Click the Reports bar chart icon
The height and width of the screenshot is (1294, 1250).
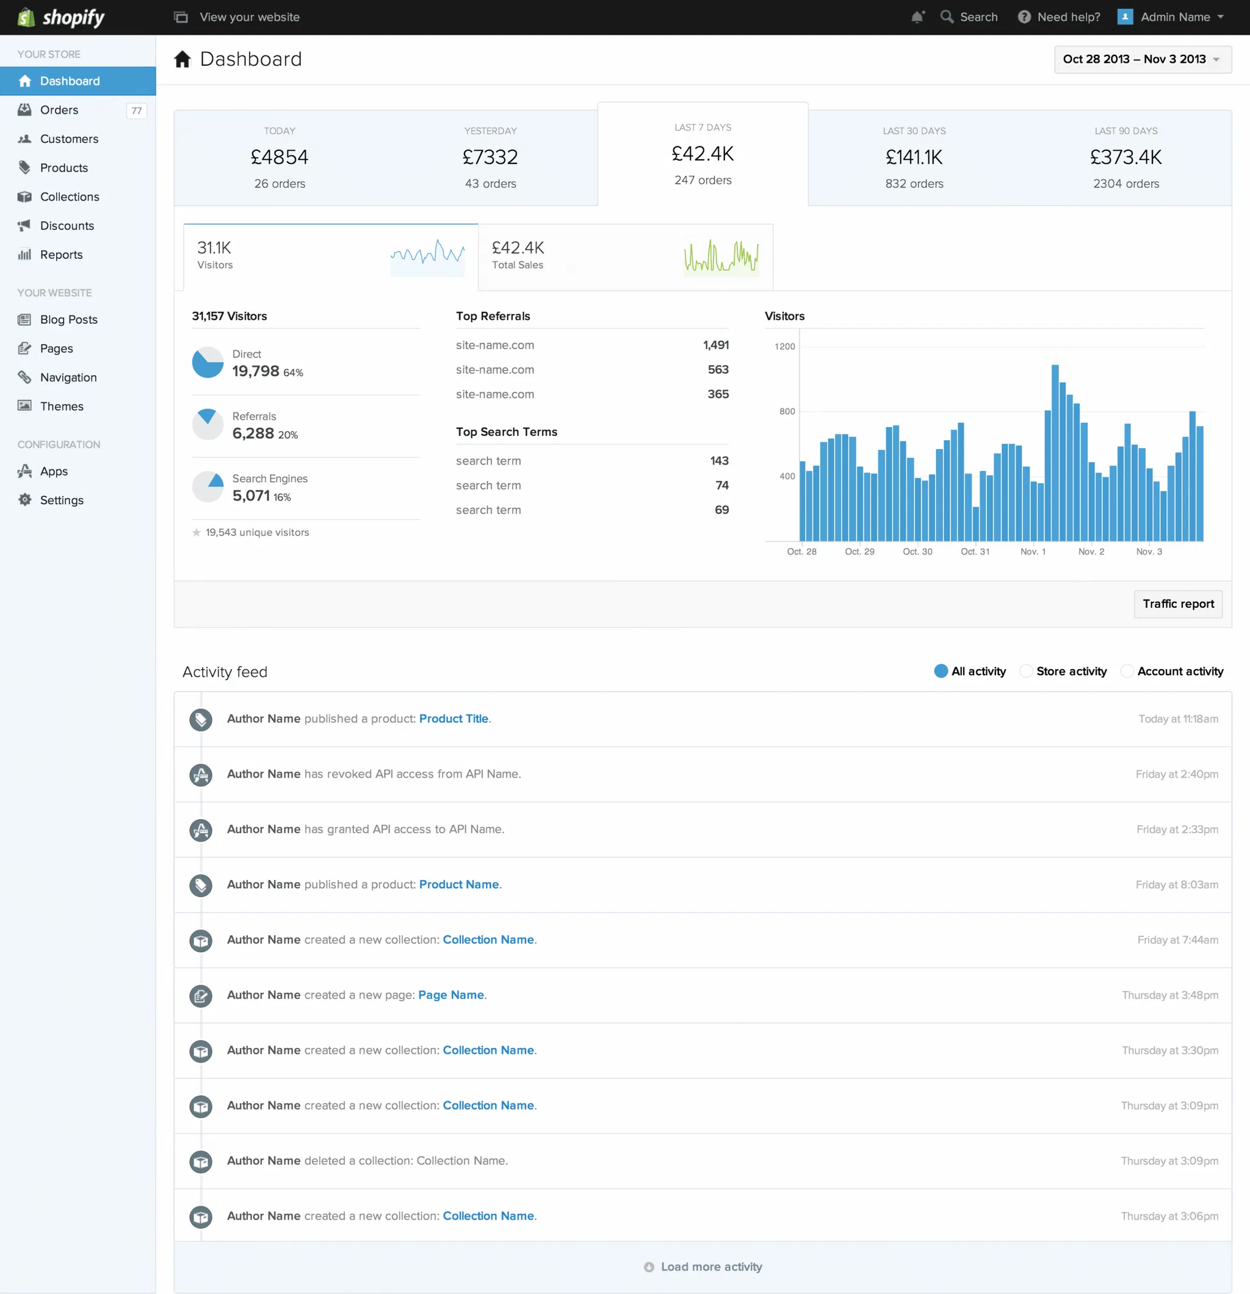(24, 254)
